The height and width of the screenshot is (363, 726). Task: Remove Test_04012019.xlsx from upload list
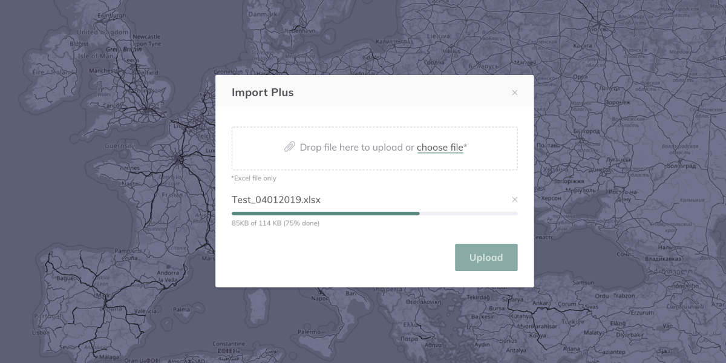pyautogui.click(x=515, y=200)
